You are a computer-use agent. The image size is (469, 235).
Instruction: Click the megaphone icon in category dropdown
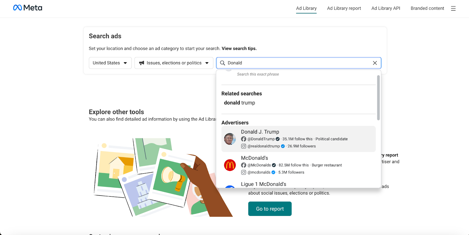coord(142,63)
